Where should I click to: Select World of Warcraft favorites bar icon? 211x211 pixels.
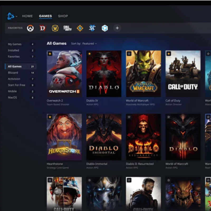(x=55, y=28)
